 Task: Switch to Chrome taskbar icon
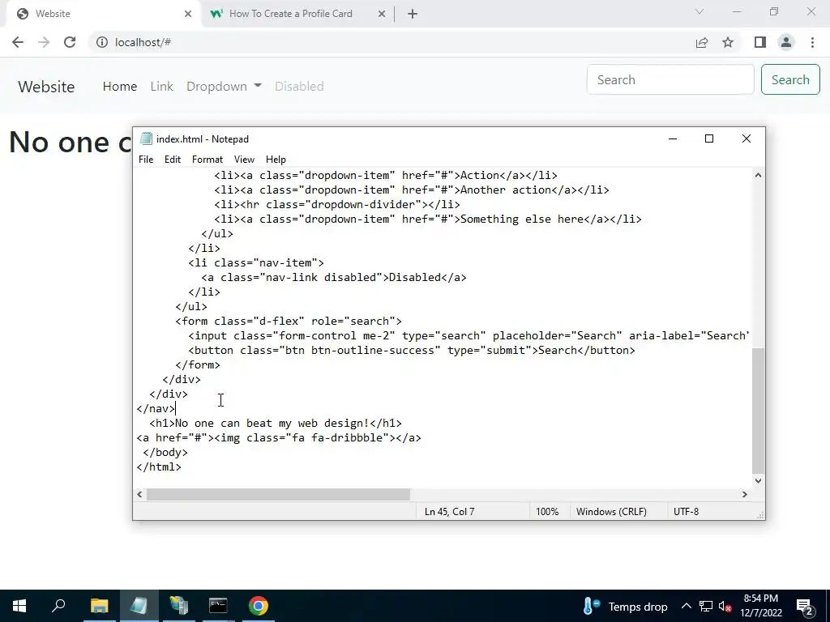(x=259, y=606)
